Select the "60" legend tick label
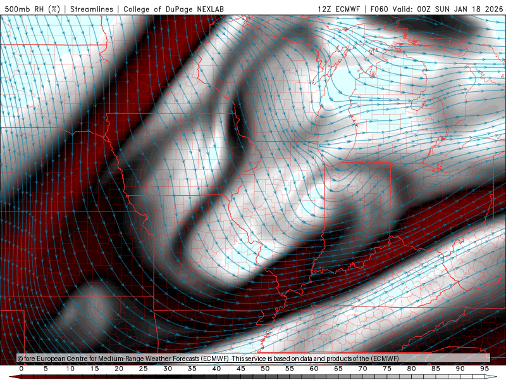 (314, 369)
